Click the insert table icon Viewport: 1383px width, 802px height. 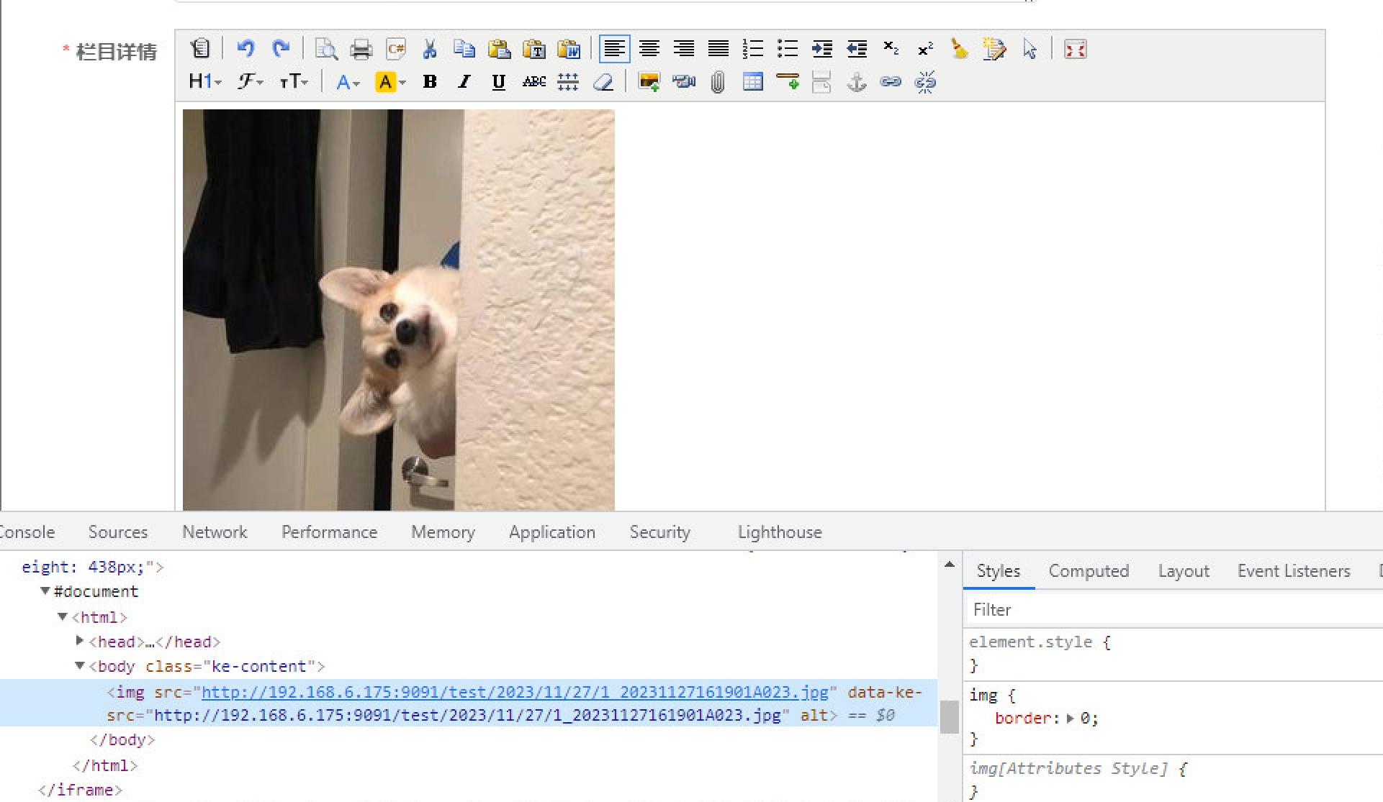tap(752, 82)
